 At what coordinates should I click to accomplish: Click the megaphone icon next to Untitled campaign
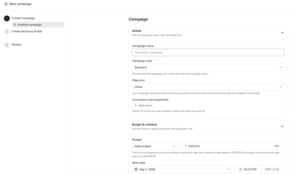(15, 25)
